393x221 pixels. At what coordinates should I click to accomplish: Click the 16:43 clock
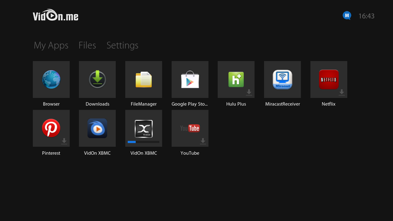click(x=366, y=16)
